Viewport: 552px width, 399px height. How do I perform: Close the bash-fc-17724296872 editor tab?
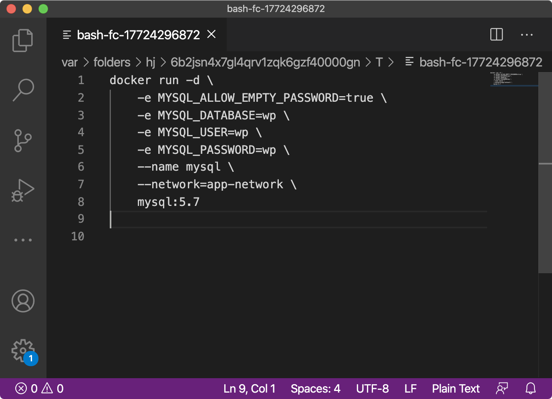[212, 34]
